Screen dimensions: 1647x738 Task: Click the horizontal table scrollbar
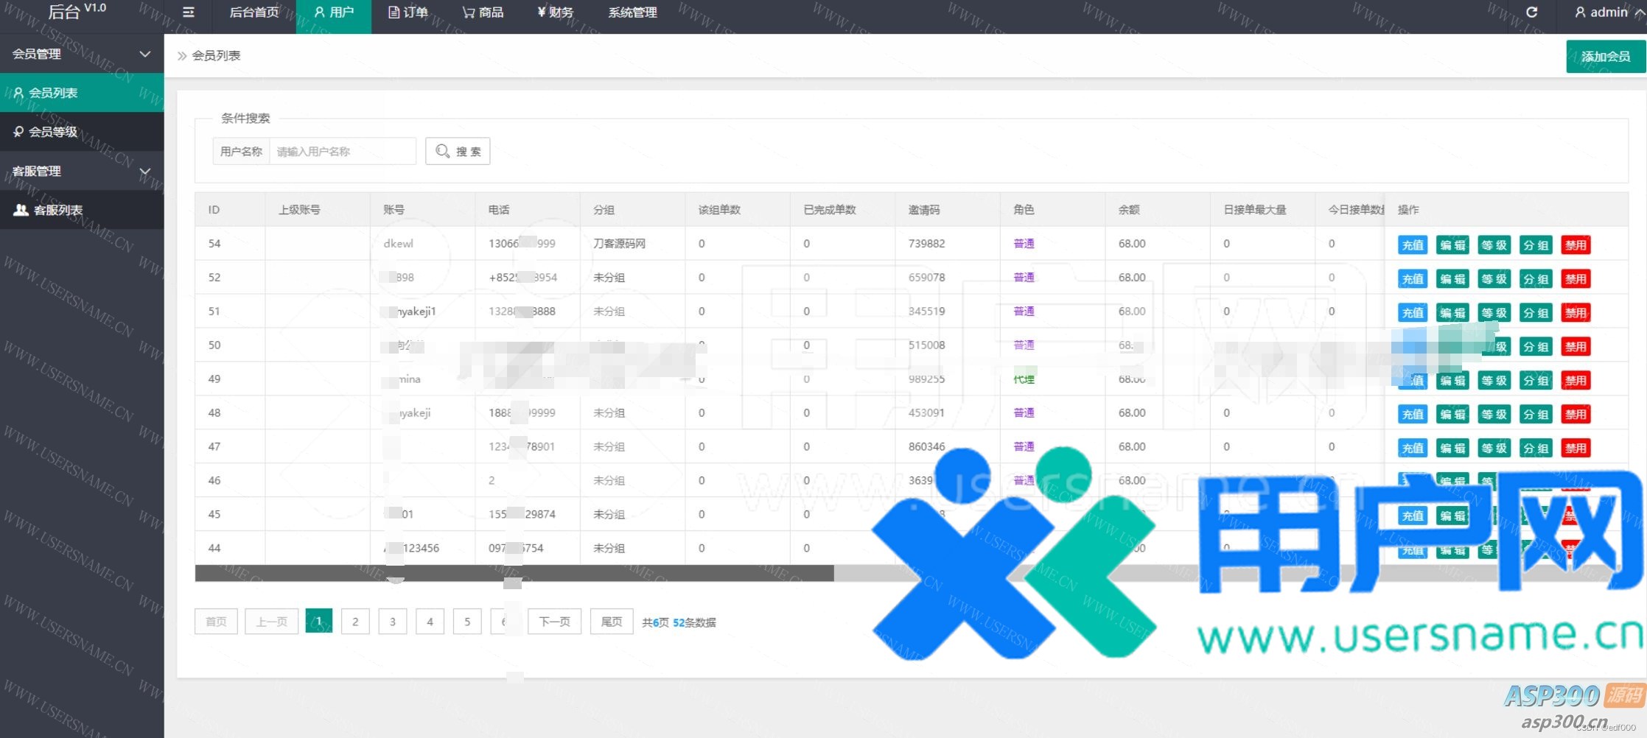pos(514,573)
